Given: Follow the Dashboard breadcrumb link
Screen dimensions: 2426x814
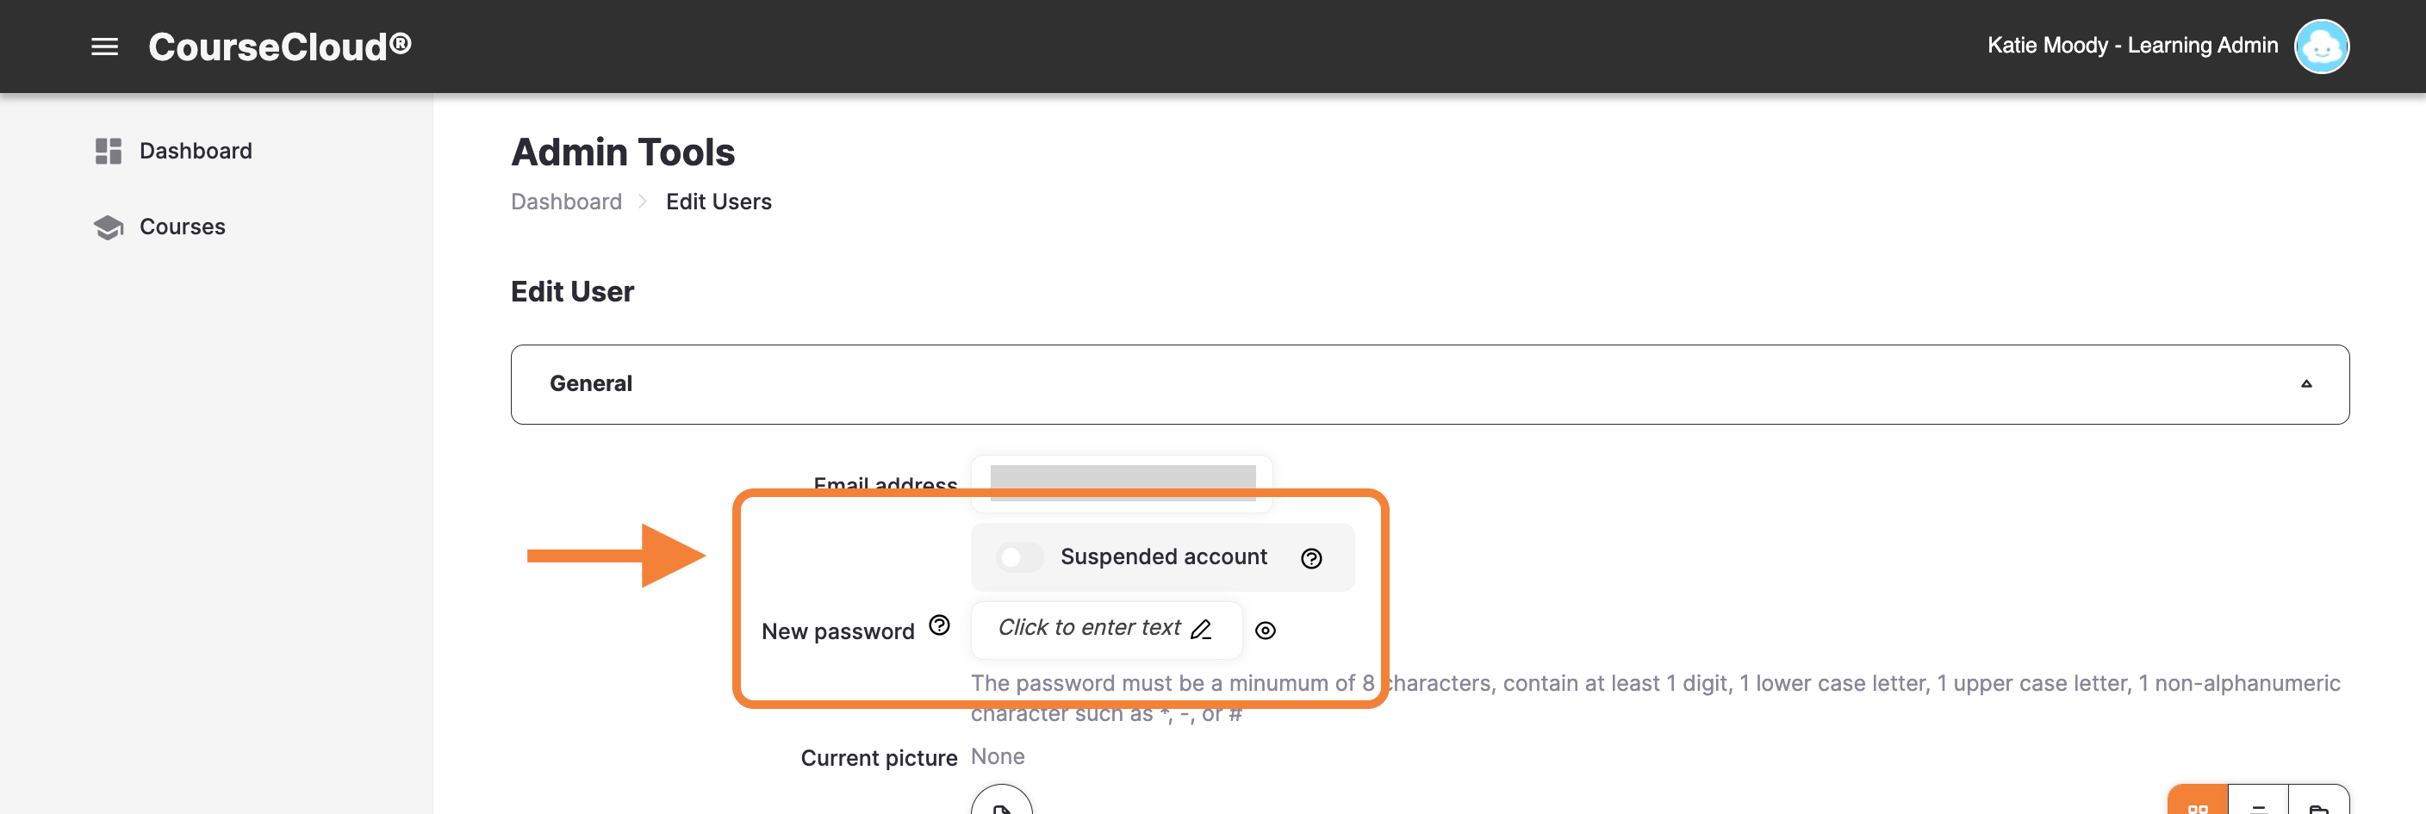Looking at the screenshot, I should (x=566, y=202).
